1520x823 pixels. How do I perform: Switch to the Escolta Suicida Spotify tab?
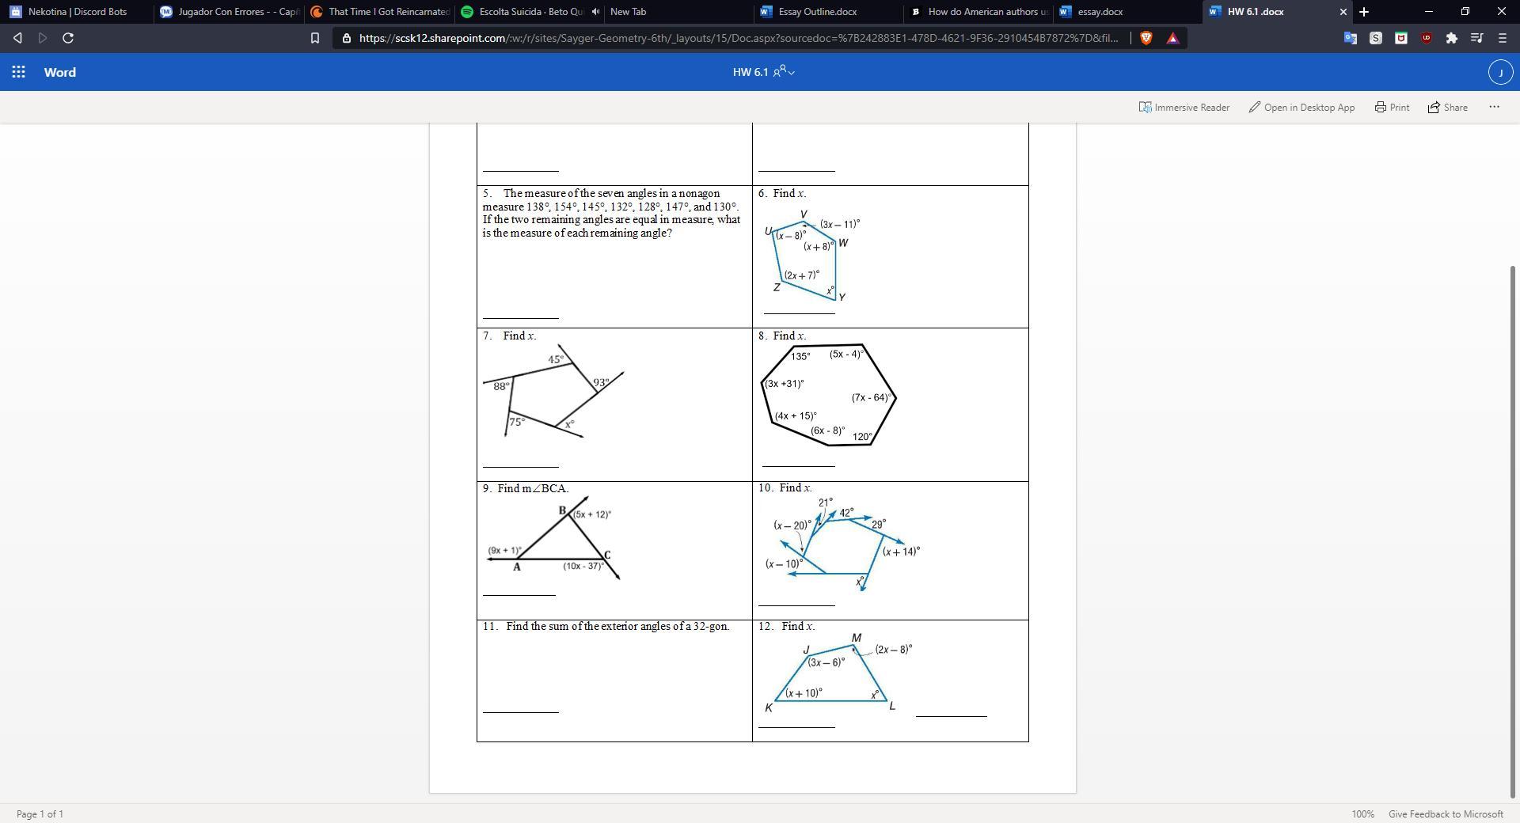(x=522, y=12)
